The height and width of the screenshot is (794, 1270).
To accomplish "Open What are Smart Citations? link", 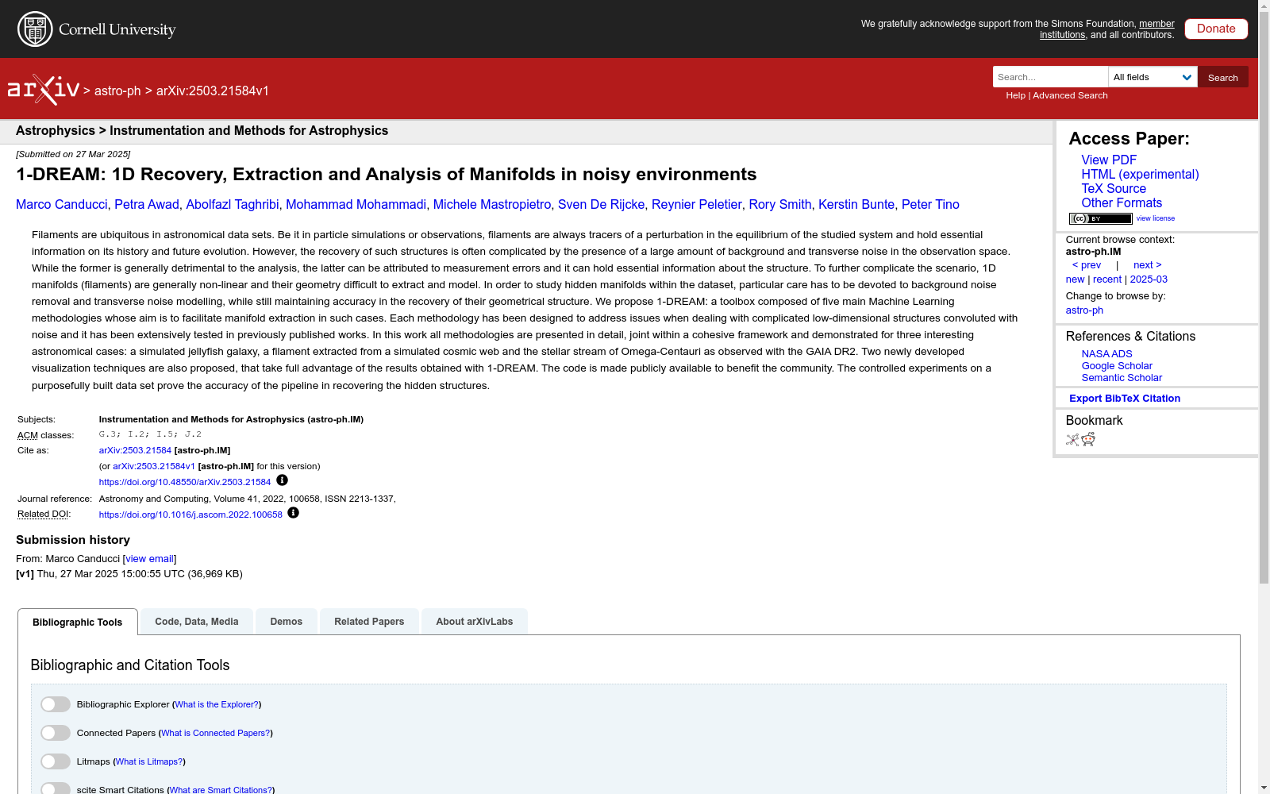I will (x=221, y=790).
